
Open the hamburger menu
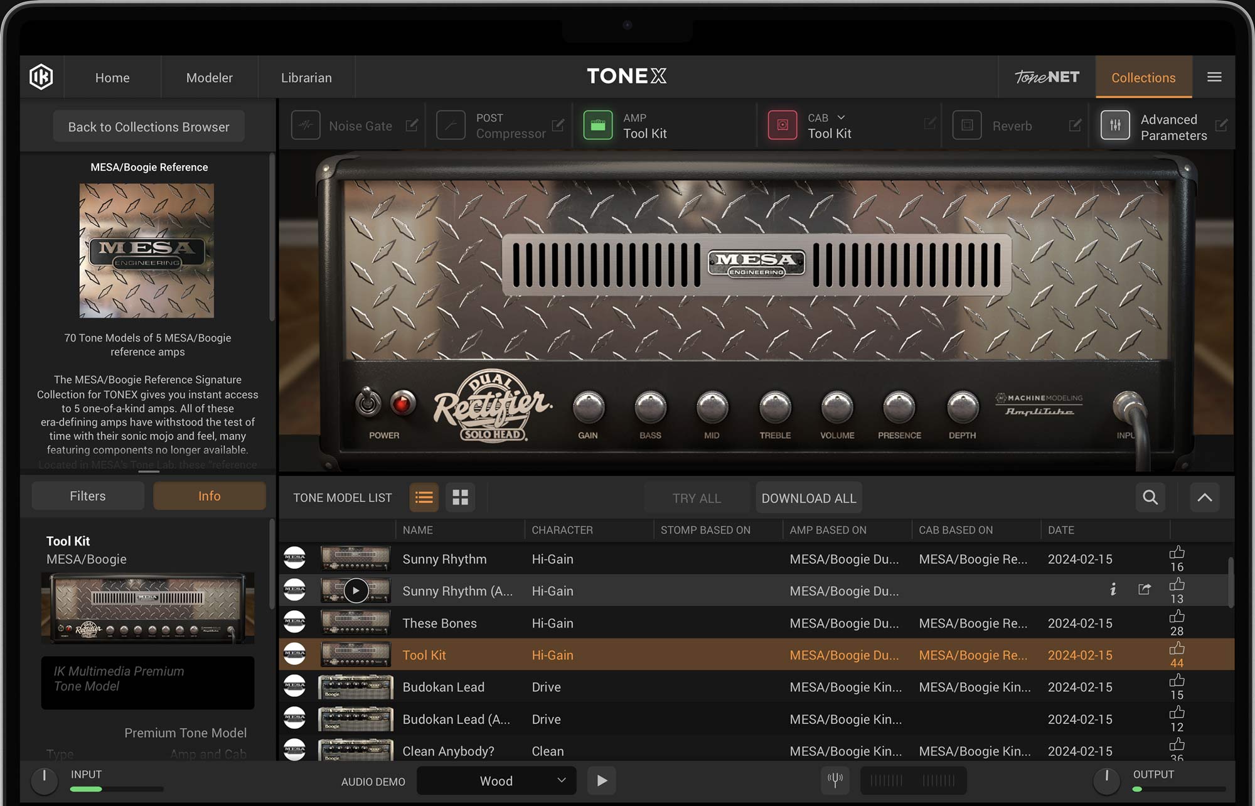click(x=1214, y=77)
